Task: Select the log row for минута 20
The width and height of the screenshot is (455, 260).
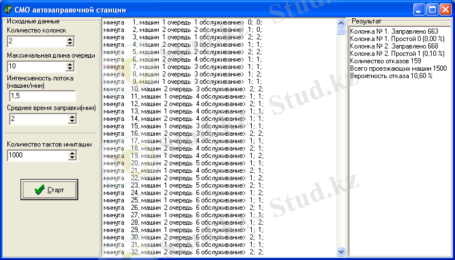Action: [183, 164]
